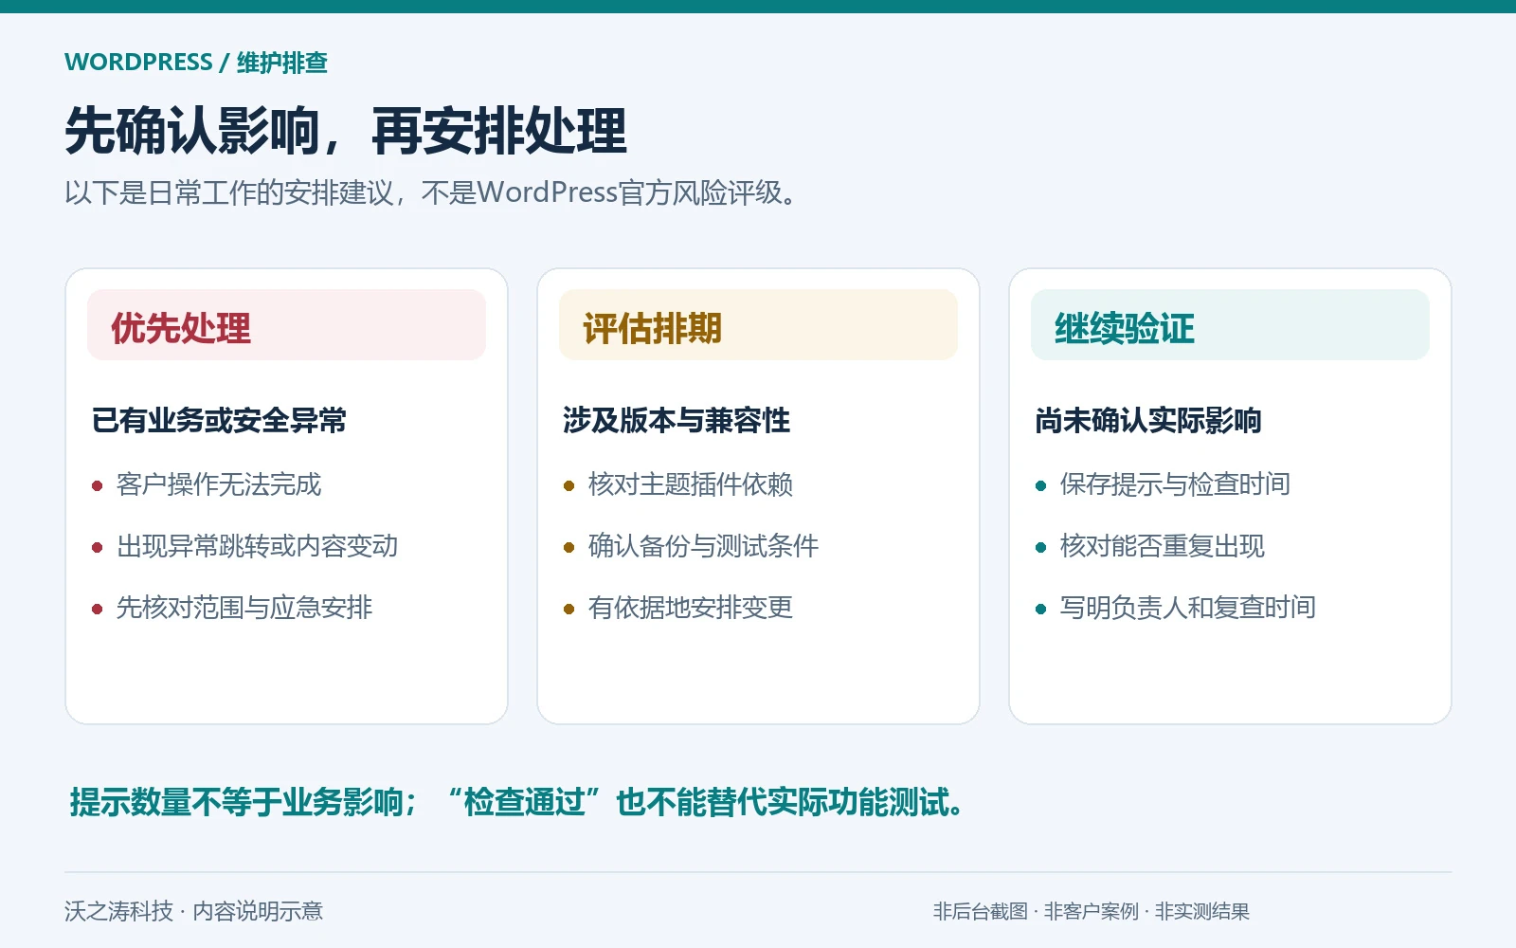This screenshot has width=1516, height=948.
Task: Click the bullet '先核对范围与应急安排'
Action: (x=244, y=608)
